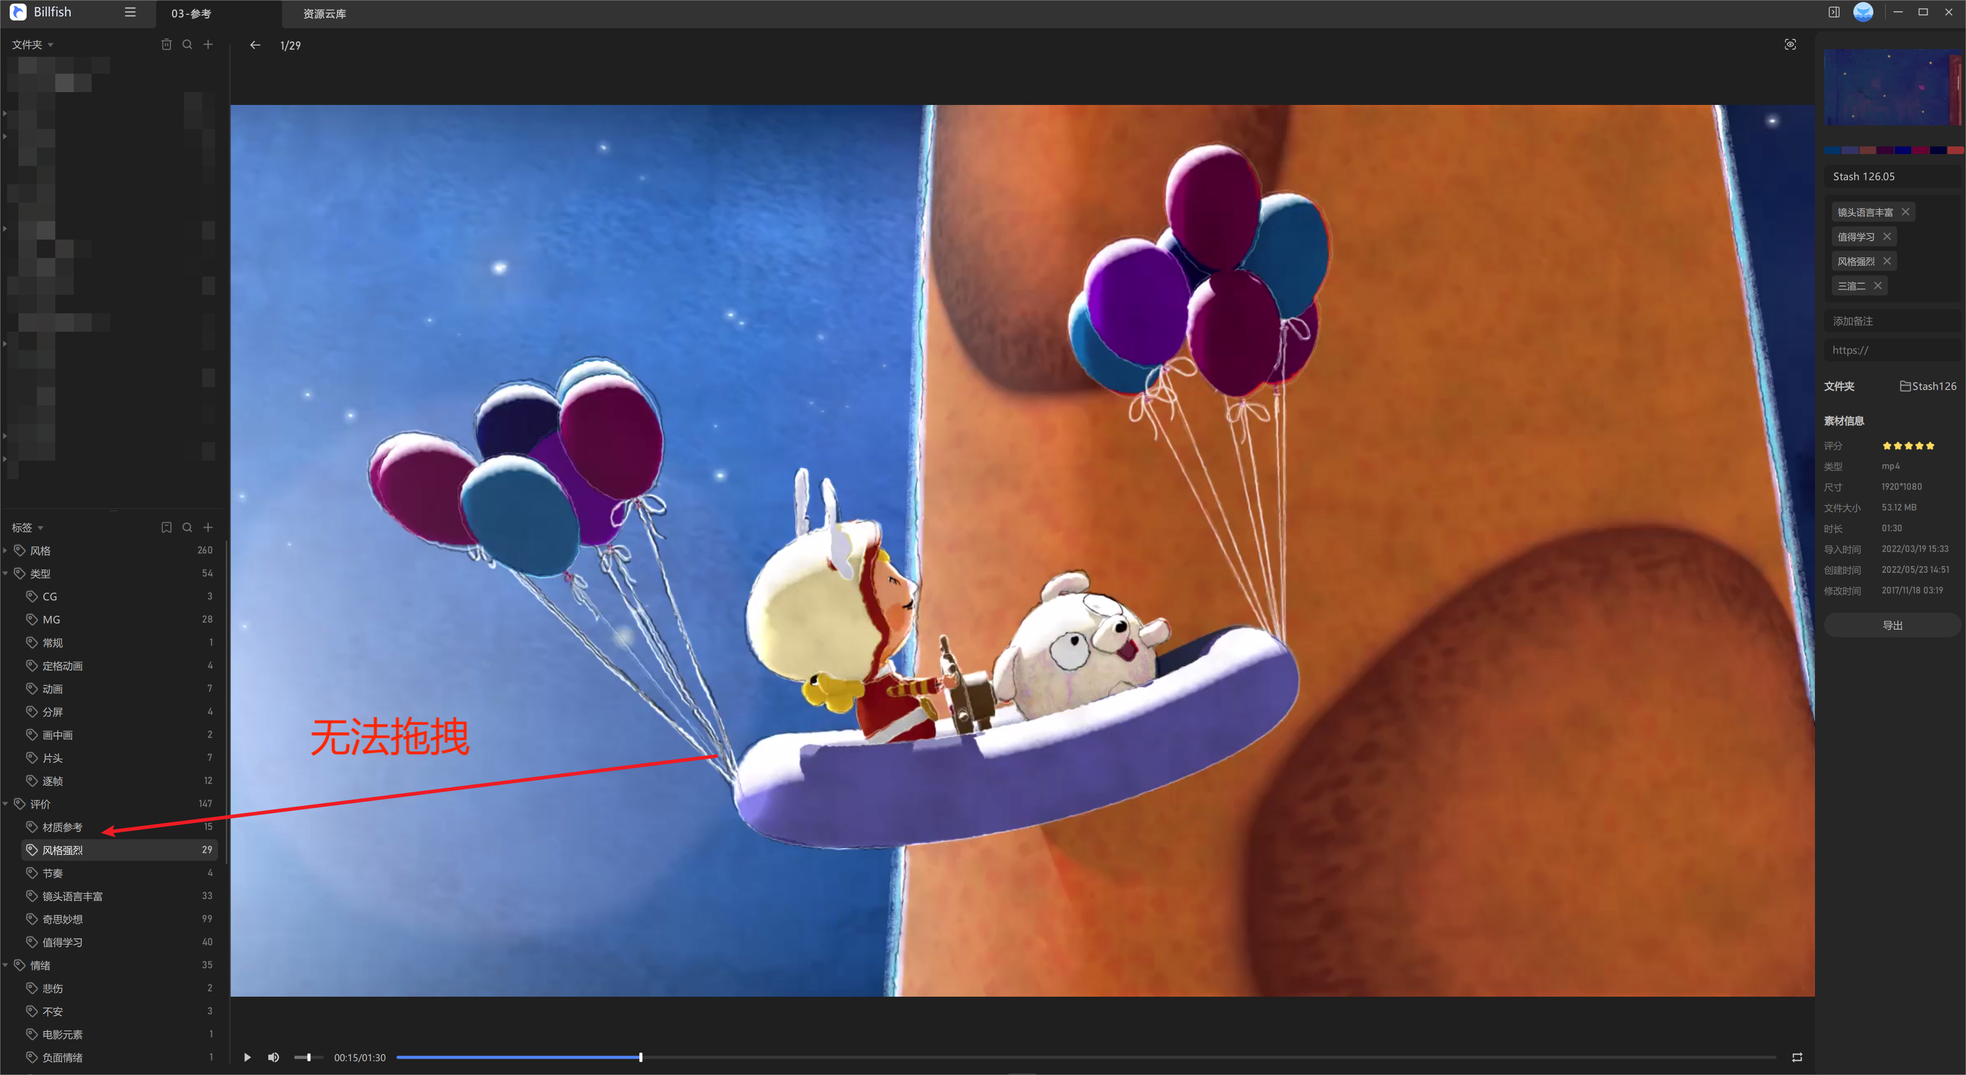Image resolution: width=1966 pixels, height=1075 pixels.
Task: Select the 节奏 tag
Action: pos(120,873)
